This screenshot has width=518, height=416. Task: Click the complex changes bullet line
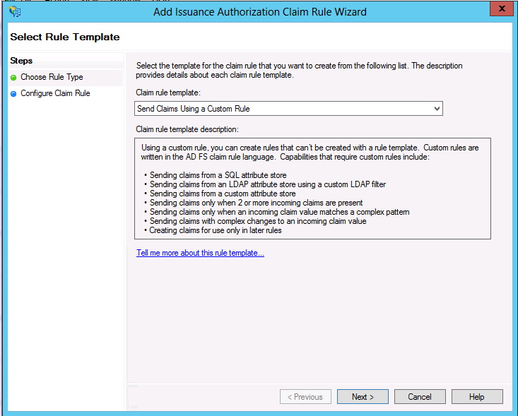click(255, 222)
